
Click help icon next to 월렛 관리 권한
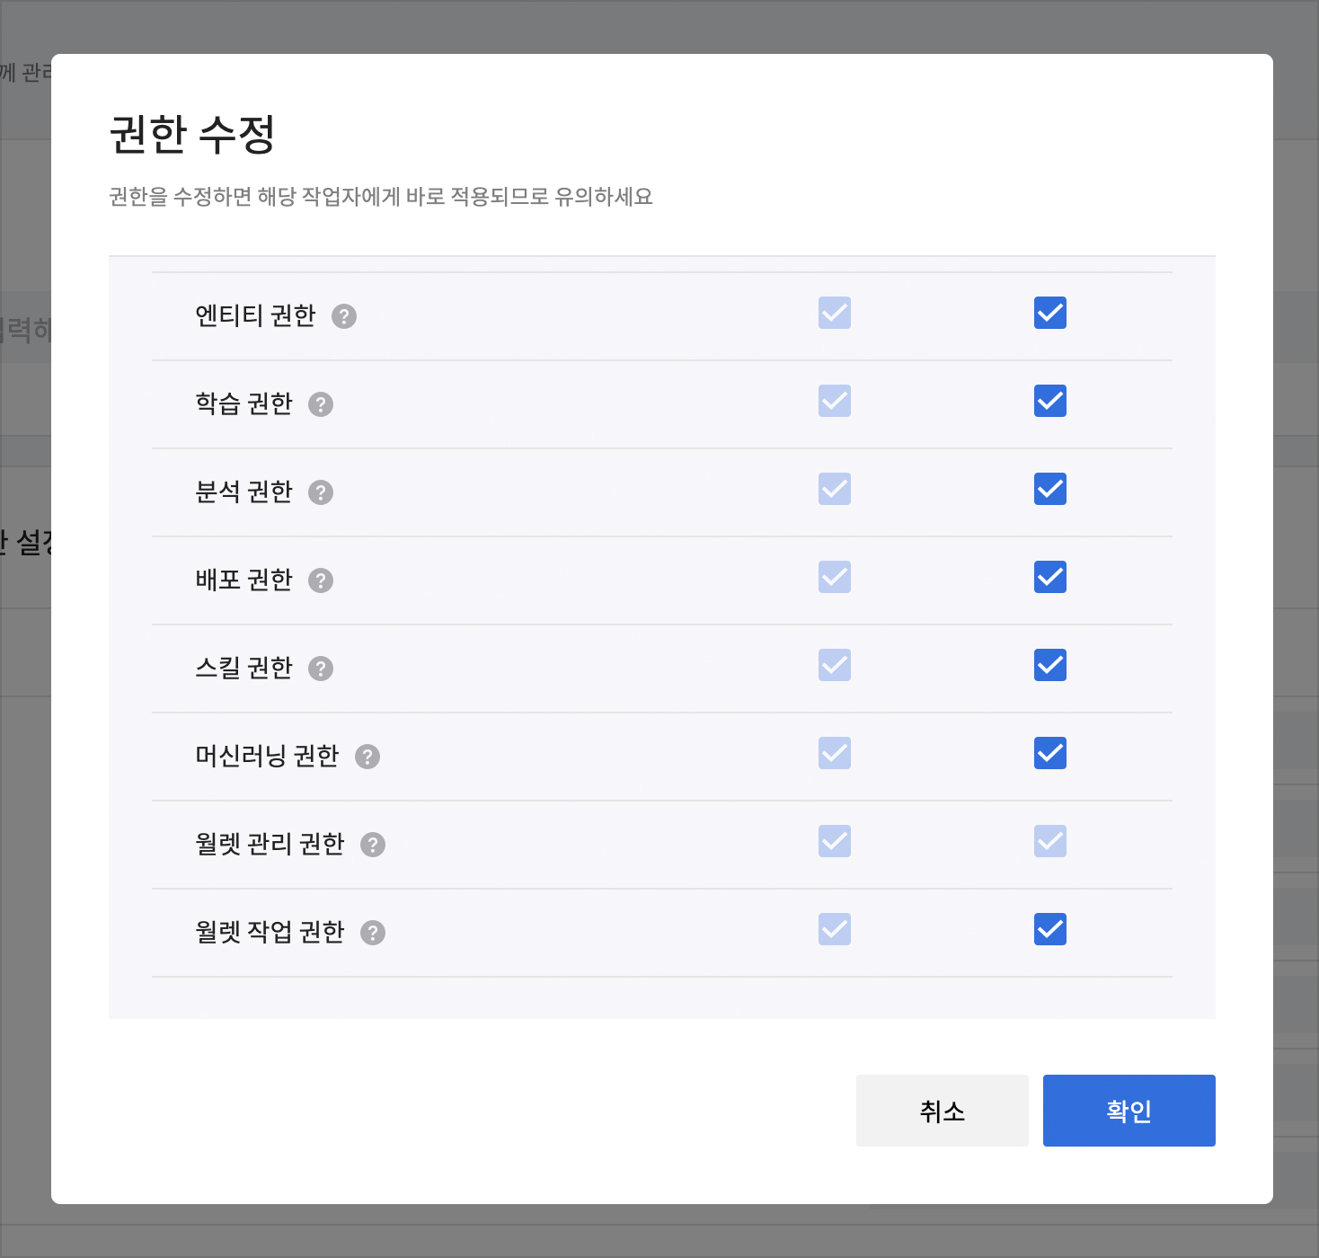373,845
